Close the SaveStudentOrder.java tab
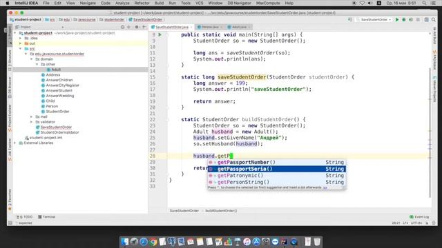The image size is (442, 248). pos(191,28)
